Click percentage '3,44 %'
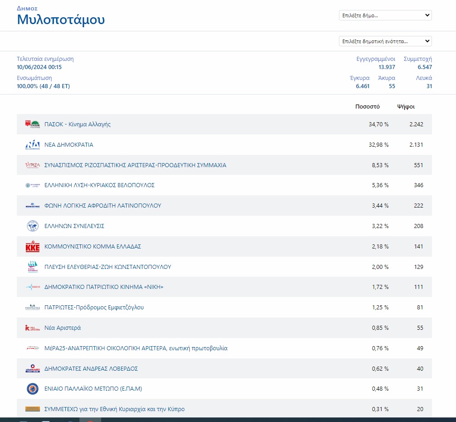 [x=380, y=206]
